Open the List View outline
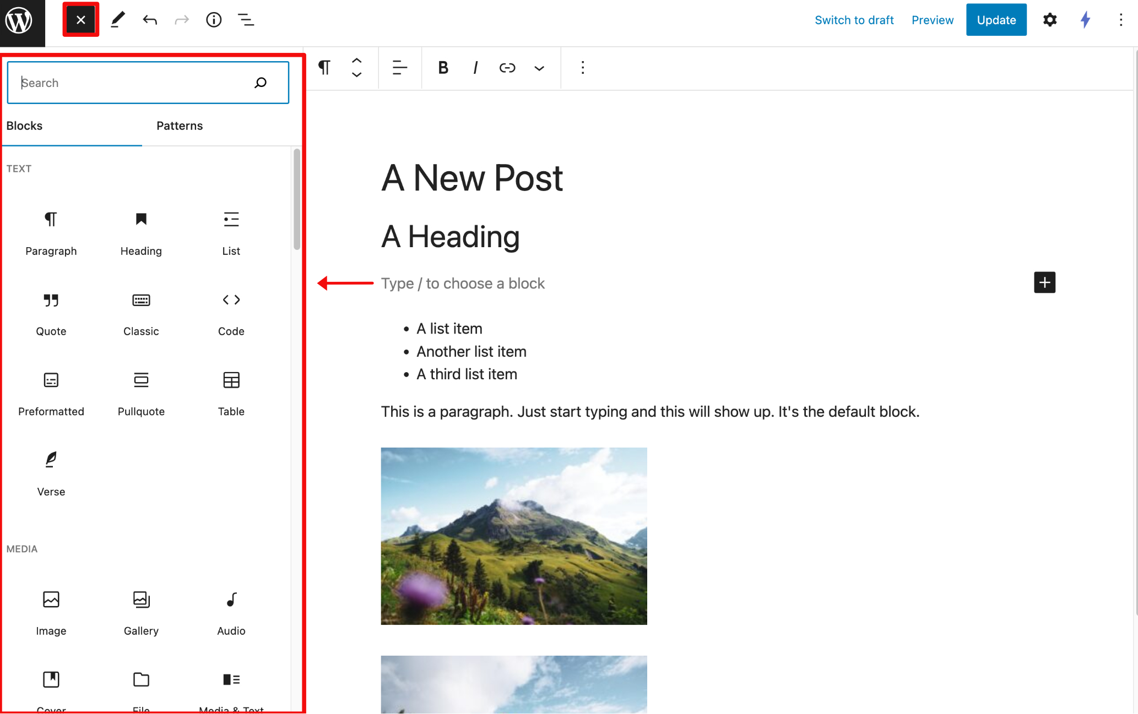 pyautogui.click(x=246, y=20)
